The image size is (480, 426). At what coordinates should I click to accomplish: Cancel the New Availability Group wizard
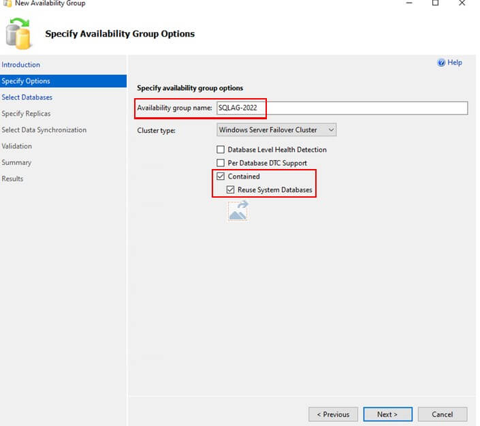pyautogui.click(x=442, y=414)
